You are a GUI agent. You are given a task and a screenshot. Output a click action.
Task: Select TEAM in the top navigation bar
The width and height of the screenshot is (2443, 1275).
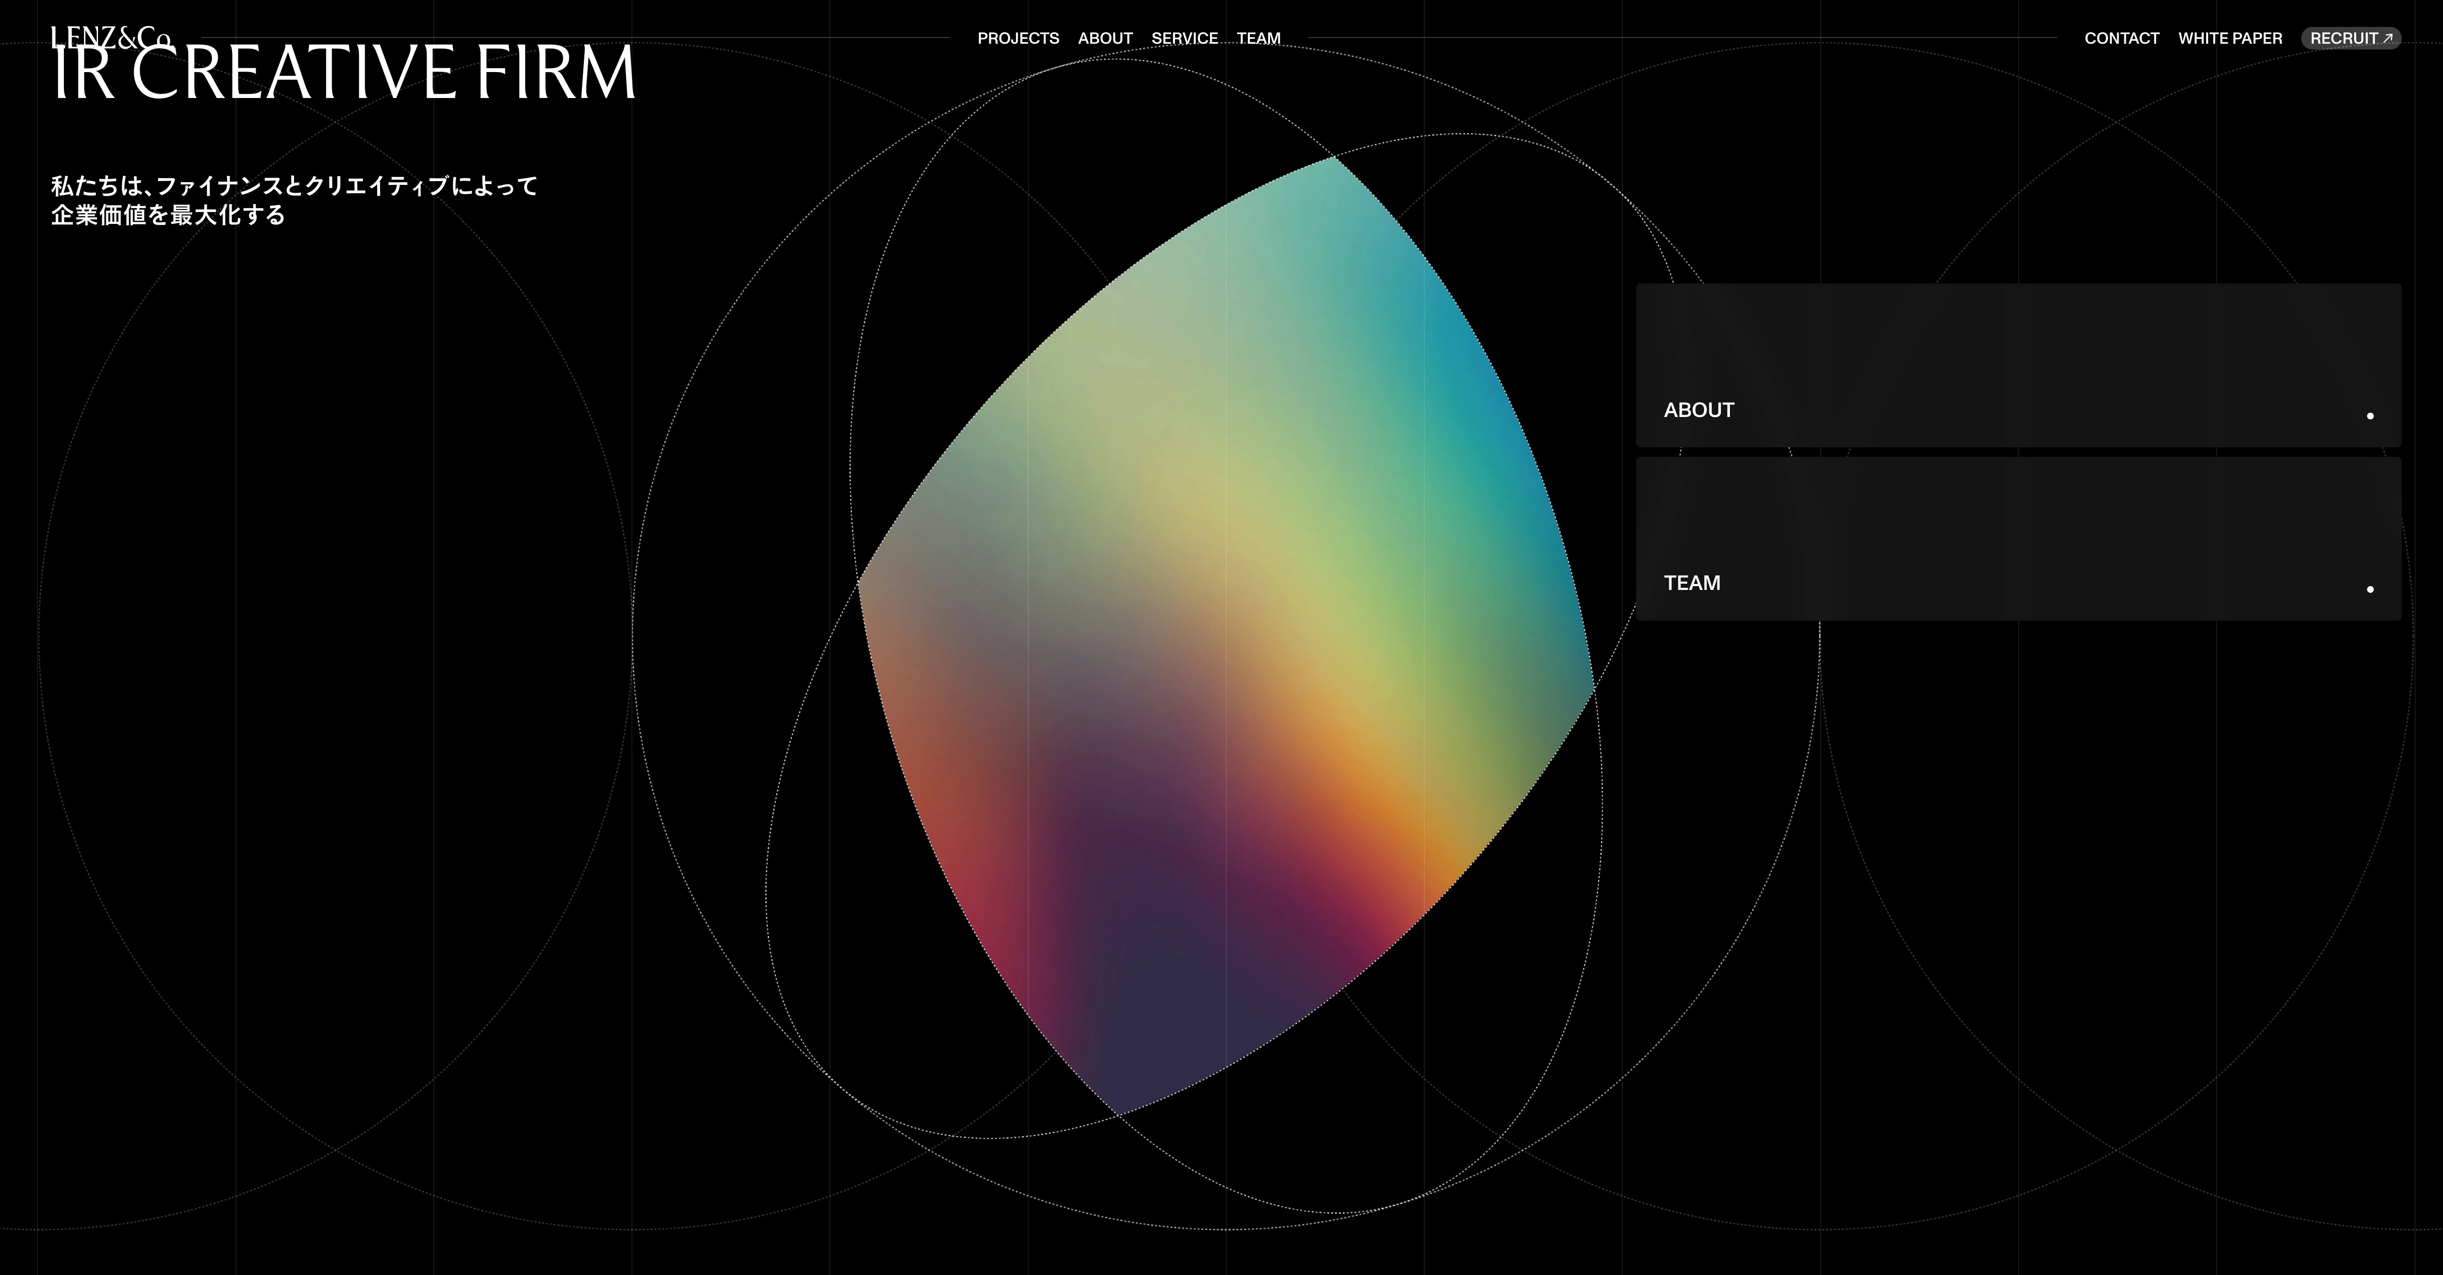[x=1258, y=39]
